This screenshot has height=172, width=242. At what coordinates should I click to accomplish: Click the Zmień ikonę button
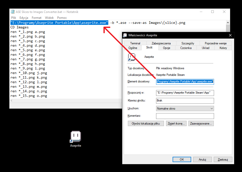[176, 124]
